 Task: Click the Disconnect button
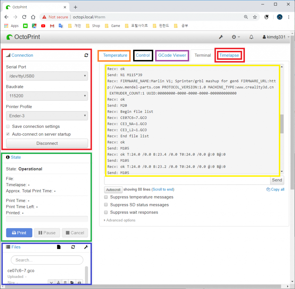click(x=47, y=143)
